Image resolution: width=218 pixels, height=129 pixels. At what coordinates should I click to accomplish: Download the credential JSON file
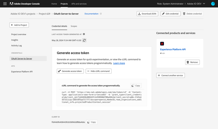pyautogui.click(x=147, y=14)
